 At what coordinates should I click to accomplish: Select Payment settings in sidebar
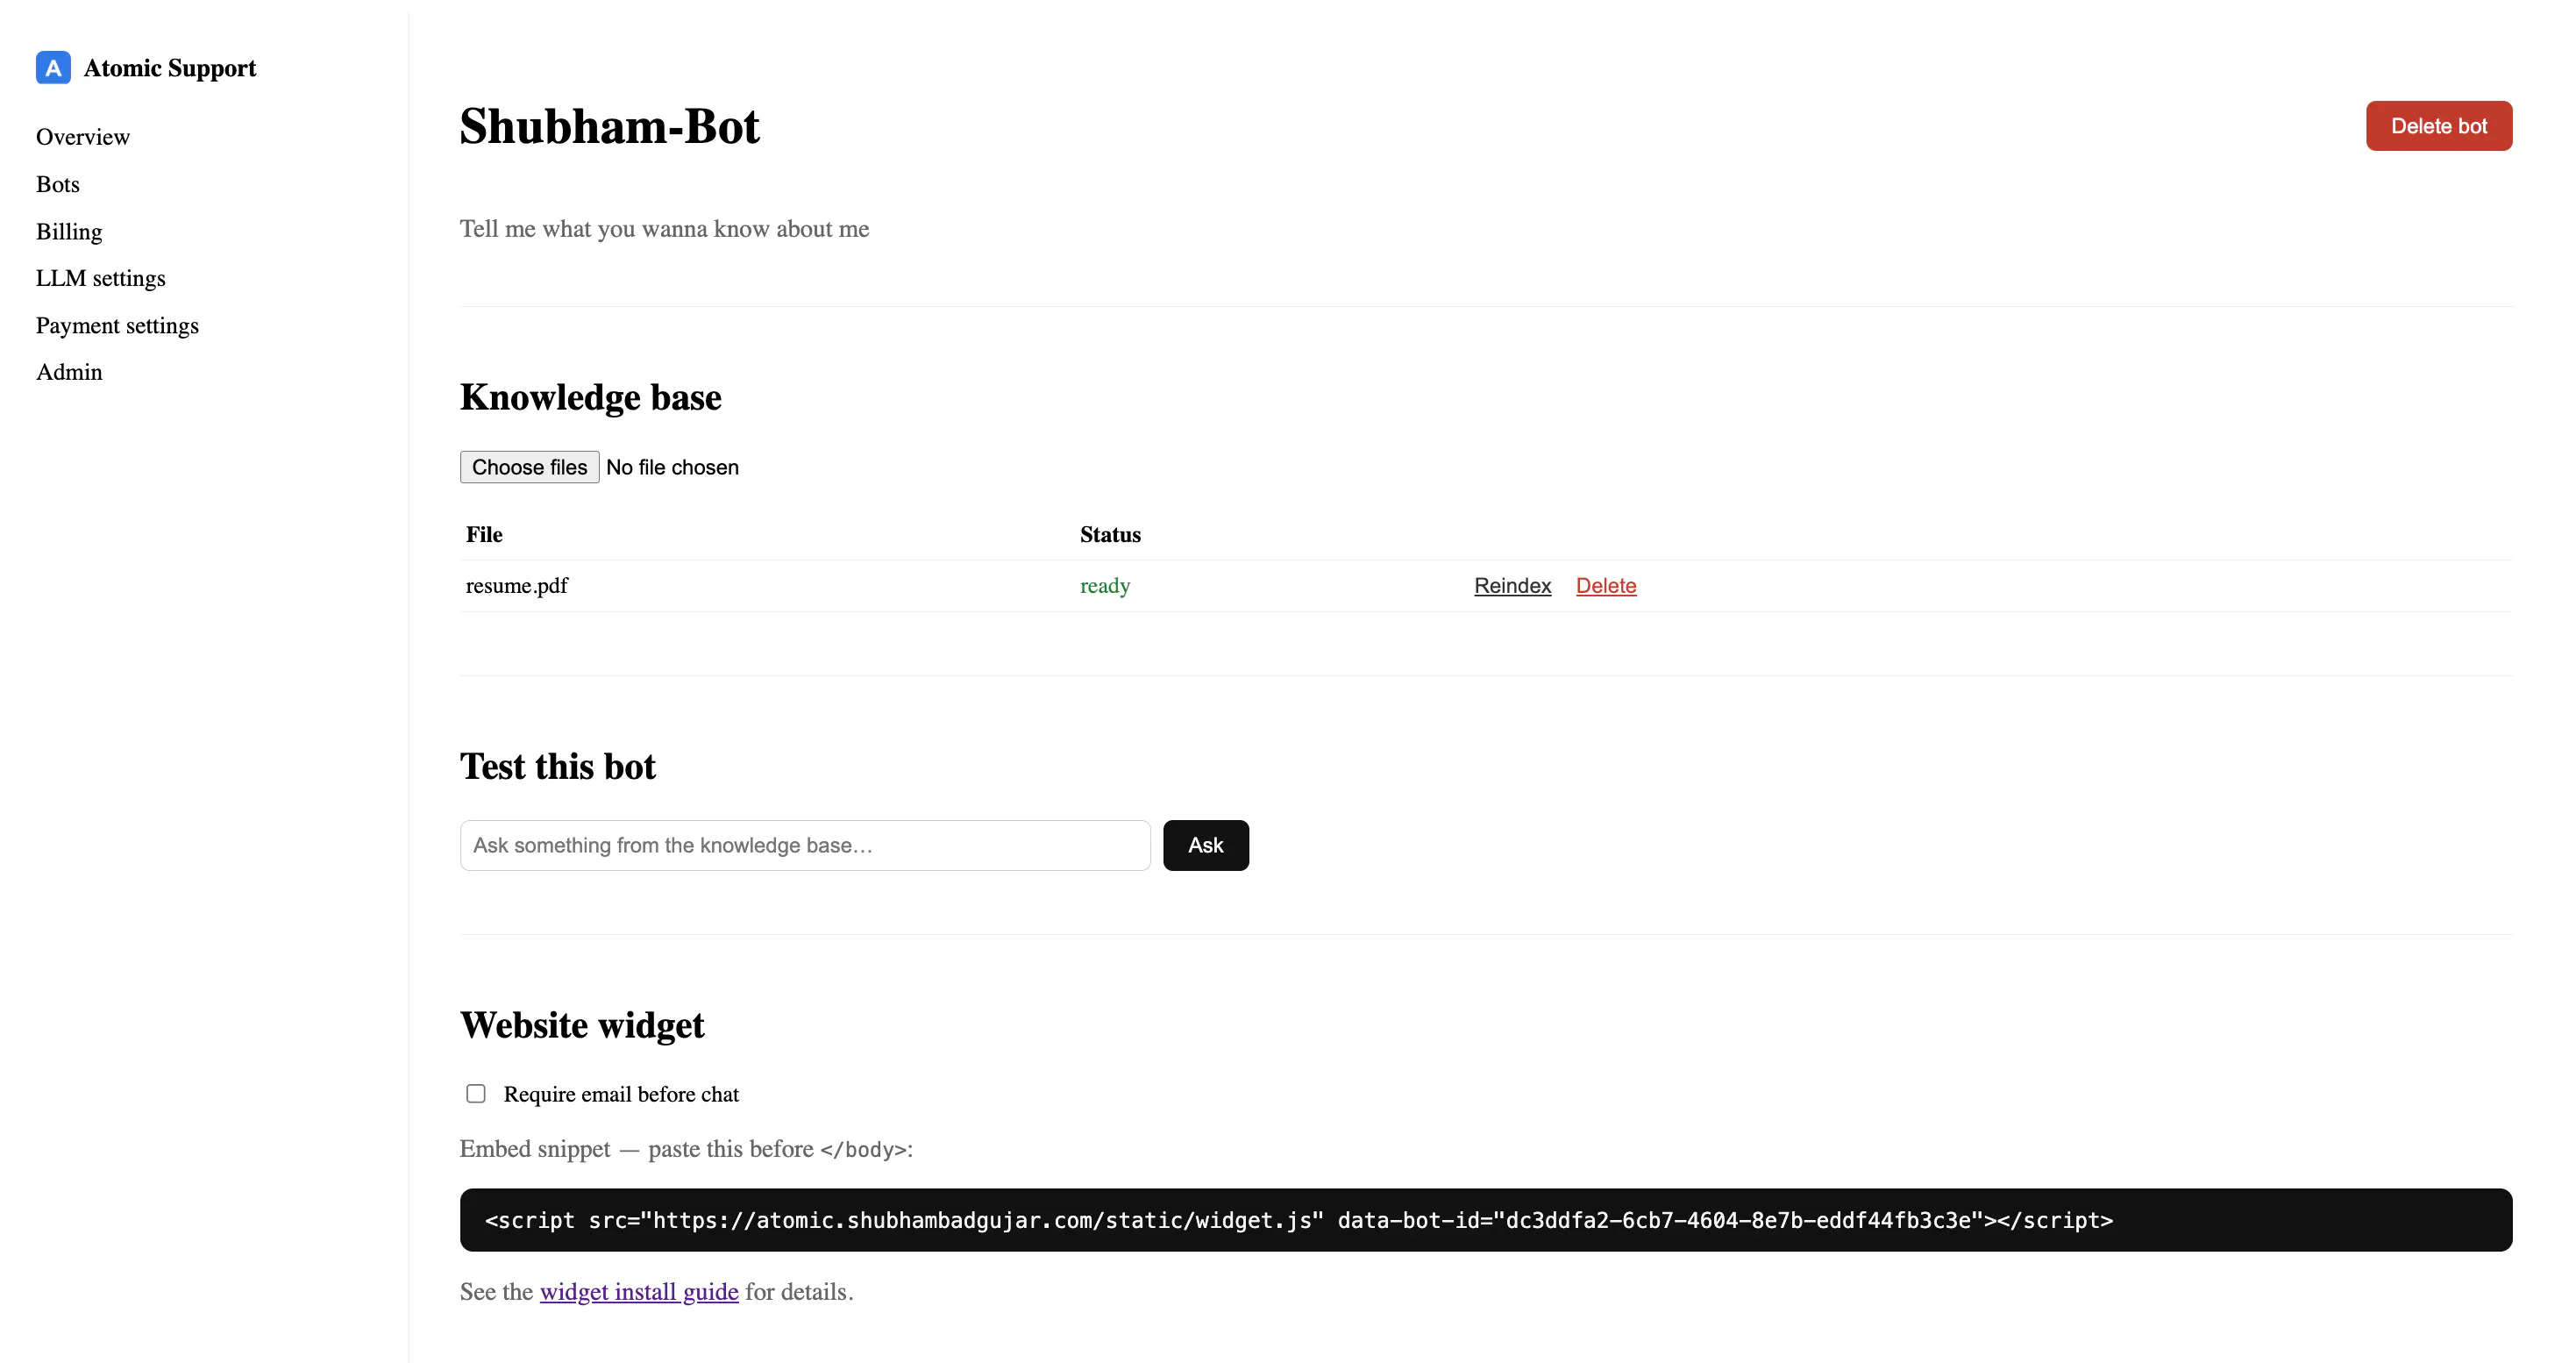[x=117, y=325]
